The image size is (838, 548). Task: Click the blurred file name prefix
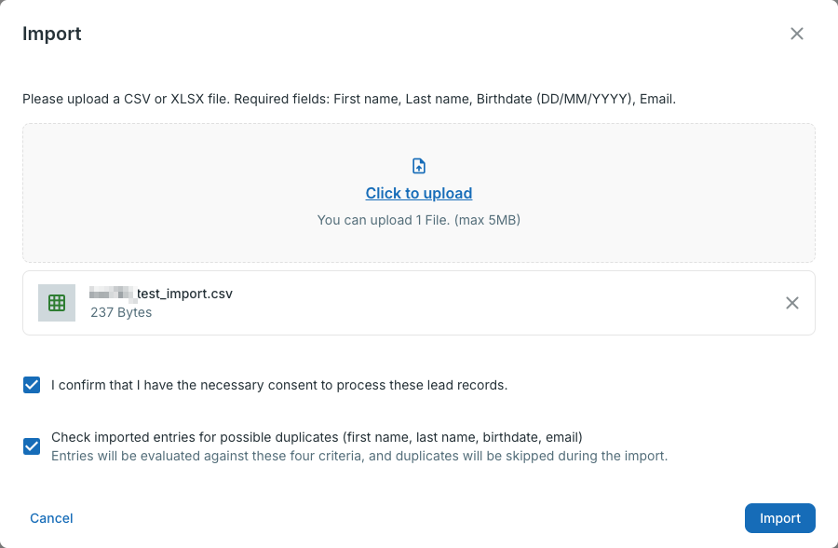pyautogui.click(x=113, y=294)
